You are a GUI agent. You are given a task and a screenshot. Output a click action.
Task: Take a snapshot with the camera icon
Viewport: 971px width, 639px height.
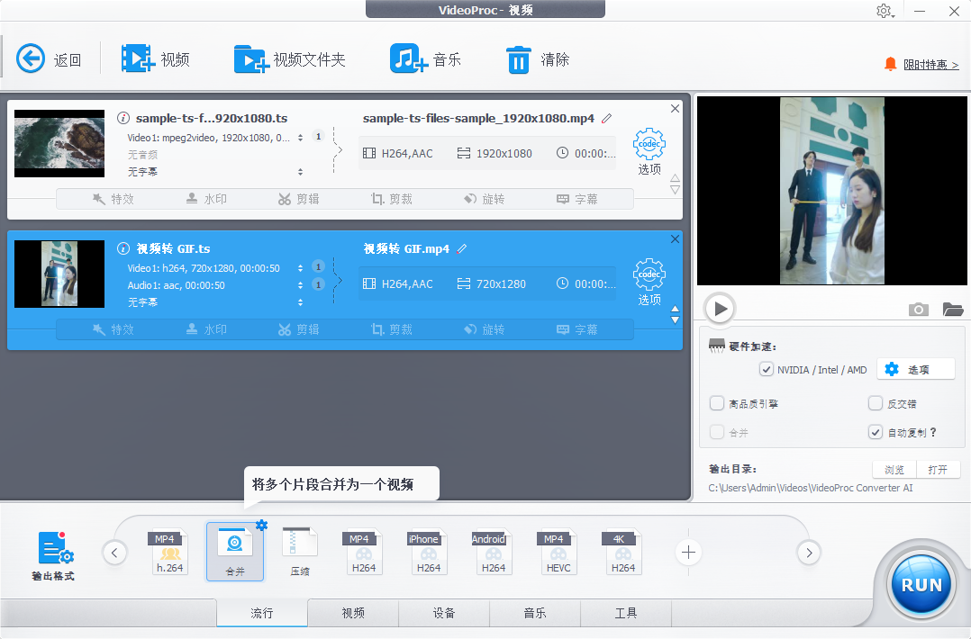[x=918, y=310]
